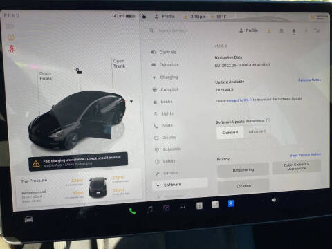
Task: Tap the battery icon next to 147 mi
Action: (x=130, y=16)
